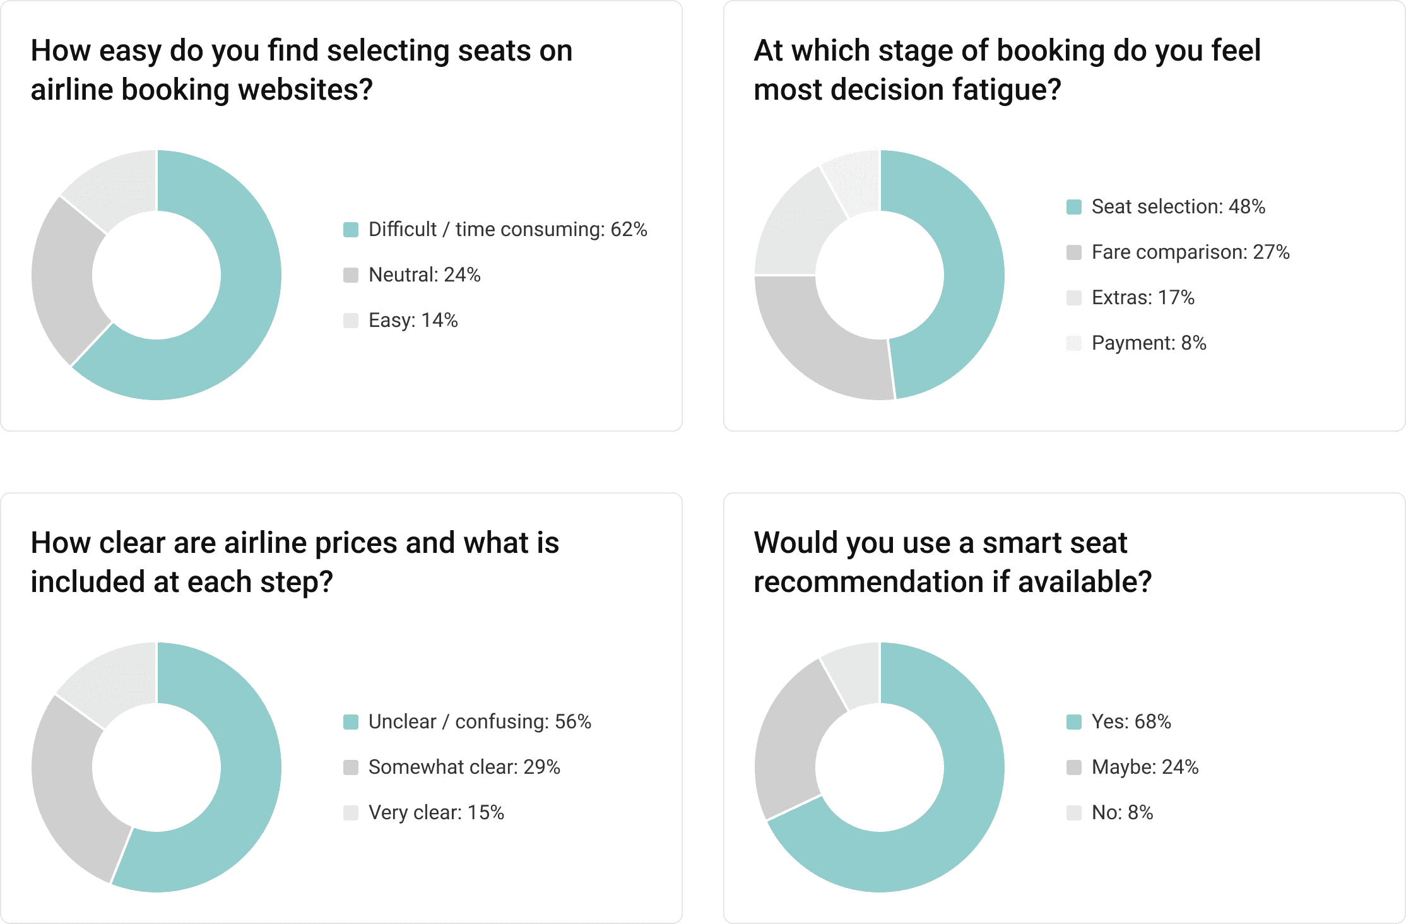Click the 'Very clear: 15%' legend swatch
1406x924 pixels.
(351, 813)
